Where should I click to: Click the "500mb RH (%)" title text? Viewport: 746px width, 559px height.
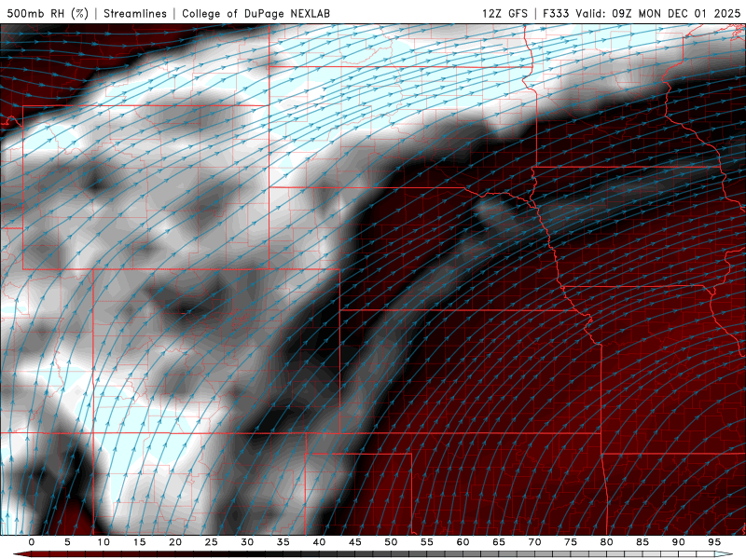[48, 13]
